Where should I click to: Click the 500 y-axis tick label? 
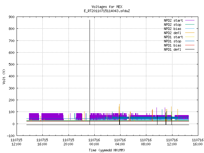[x=12, y=64]
